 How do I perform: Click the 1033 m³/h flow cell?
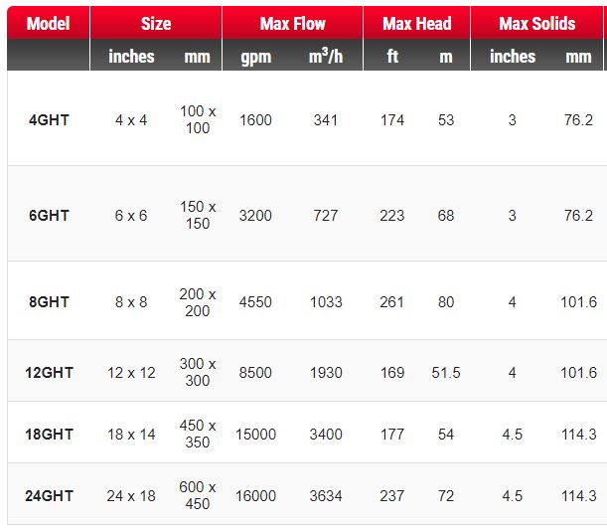[x=325, y=301]
